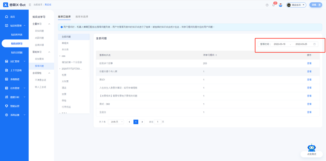Switch to 推荐未选择 tab
Viewport: 326px width, 161px height.
(82, 17)
